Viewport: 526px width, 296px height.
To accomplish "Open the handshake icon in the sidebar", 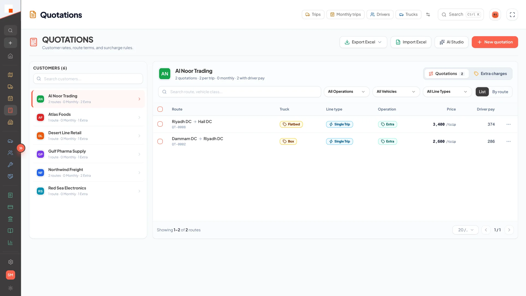I will [x=10, y=177].
